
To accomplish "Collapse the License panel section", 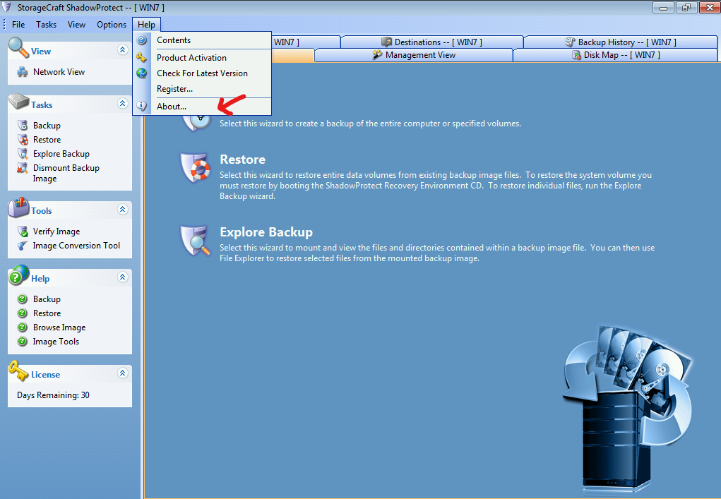I will 122,373.
